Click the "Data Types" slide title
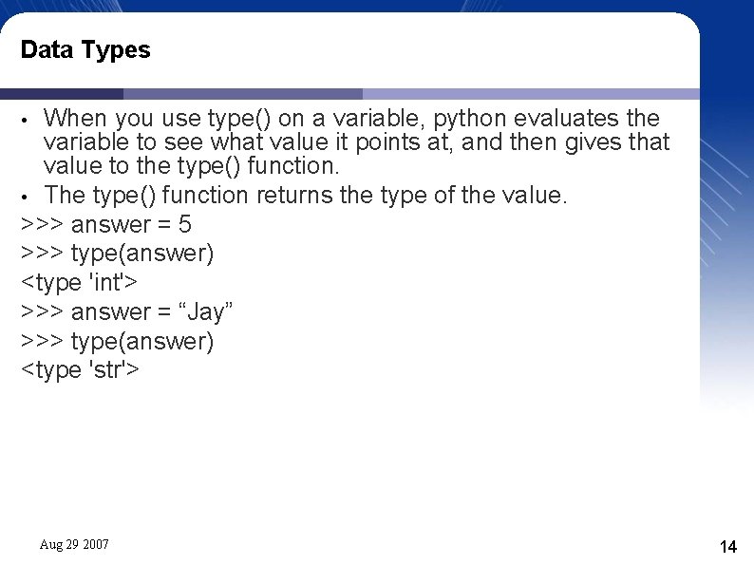The width and height of the screenshot is (754, 565). point(85,49)
